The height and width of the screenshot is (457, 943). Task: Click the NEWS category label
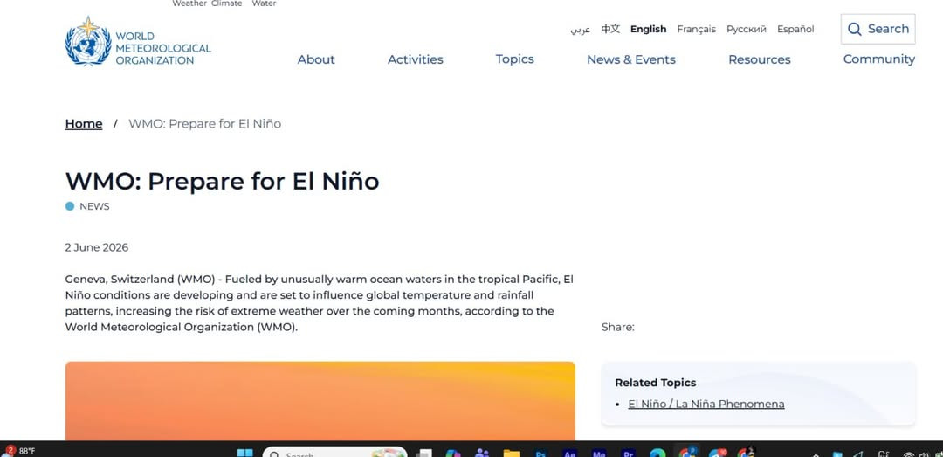(94, 206)
